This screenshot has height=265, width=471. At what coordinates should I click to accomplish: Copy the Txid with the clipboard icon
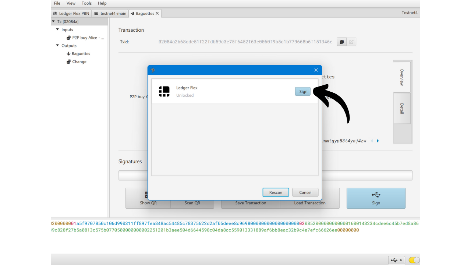(341, 42)
